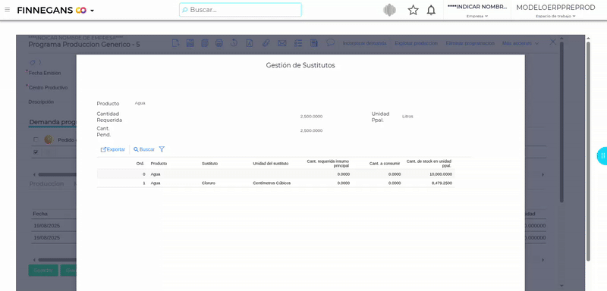Click the new document icon in toolbar
This screenshot has height=291, width=607.
(x=175, y=43)
